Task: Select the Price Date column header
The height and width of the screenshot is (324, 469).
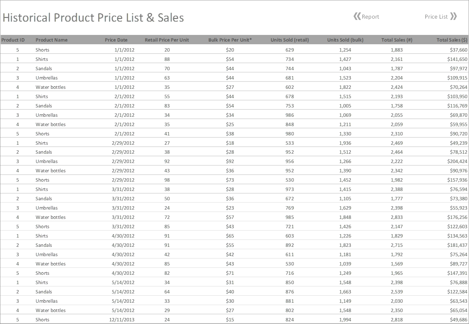Action: 116,40
